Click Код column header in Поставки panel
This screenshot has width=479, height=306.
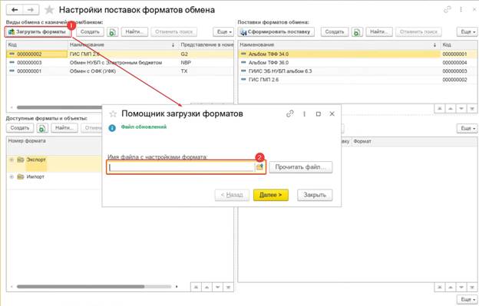point(458,44)
